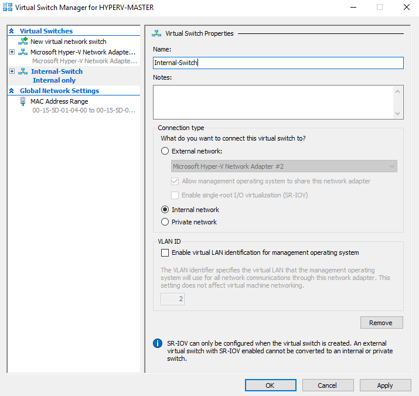
Task: Expand the Microsoft Hyper-V Network Adapter tree node
Action: pos(12,52)
